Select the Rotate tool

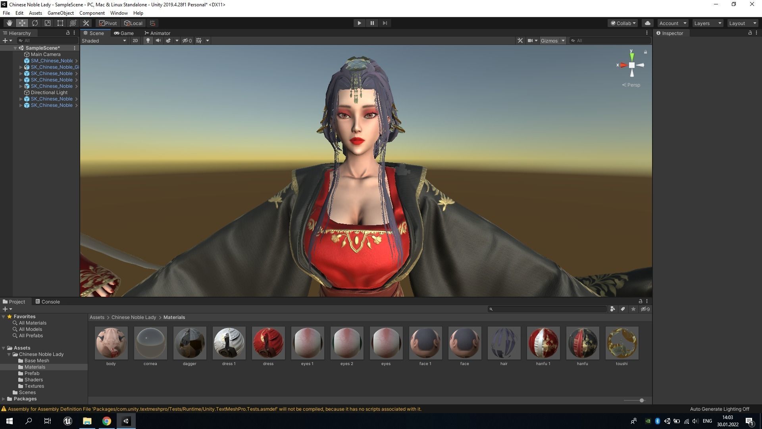(x=35, y=23)
